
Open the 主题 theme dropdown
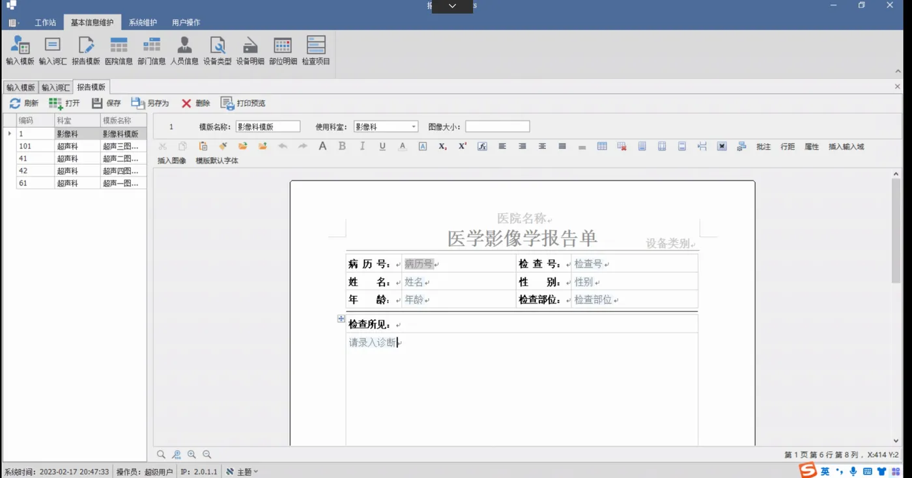(x=242, y=471)
